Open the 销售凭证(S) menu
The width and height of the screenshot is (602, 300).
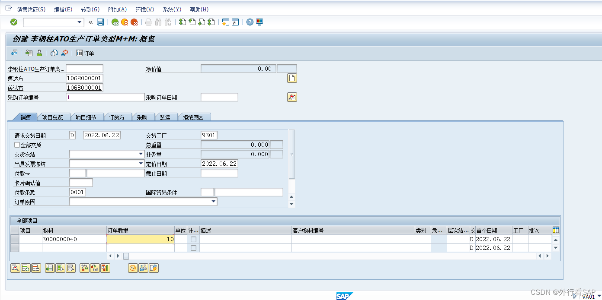[31, 9]
